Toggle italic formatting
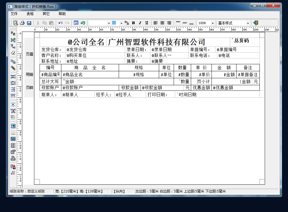The width and height of the screenshot is (288, 212). [140, 23]
